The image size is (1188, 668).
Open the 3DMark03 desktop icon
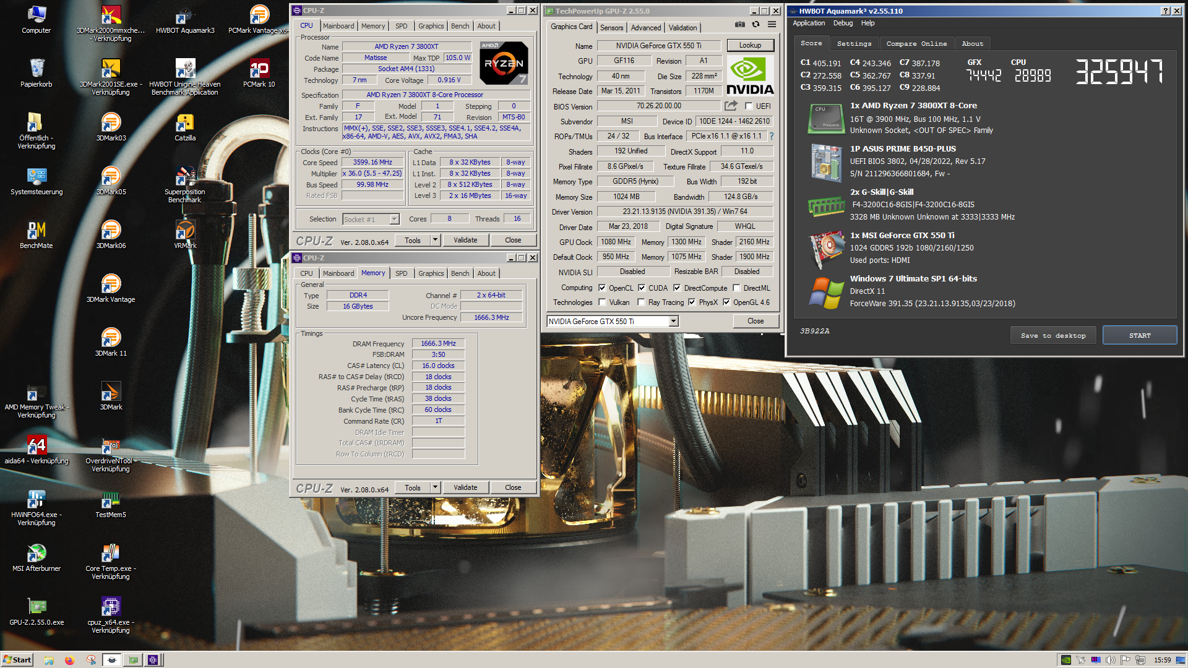coord(111,126)
